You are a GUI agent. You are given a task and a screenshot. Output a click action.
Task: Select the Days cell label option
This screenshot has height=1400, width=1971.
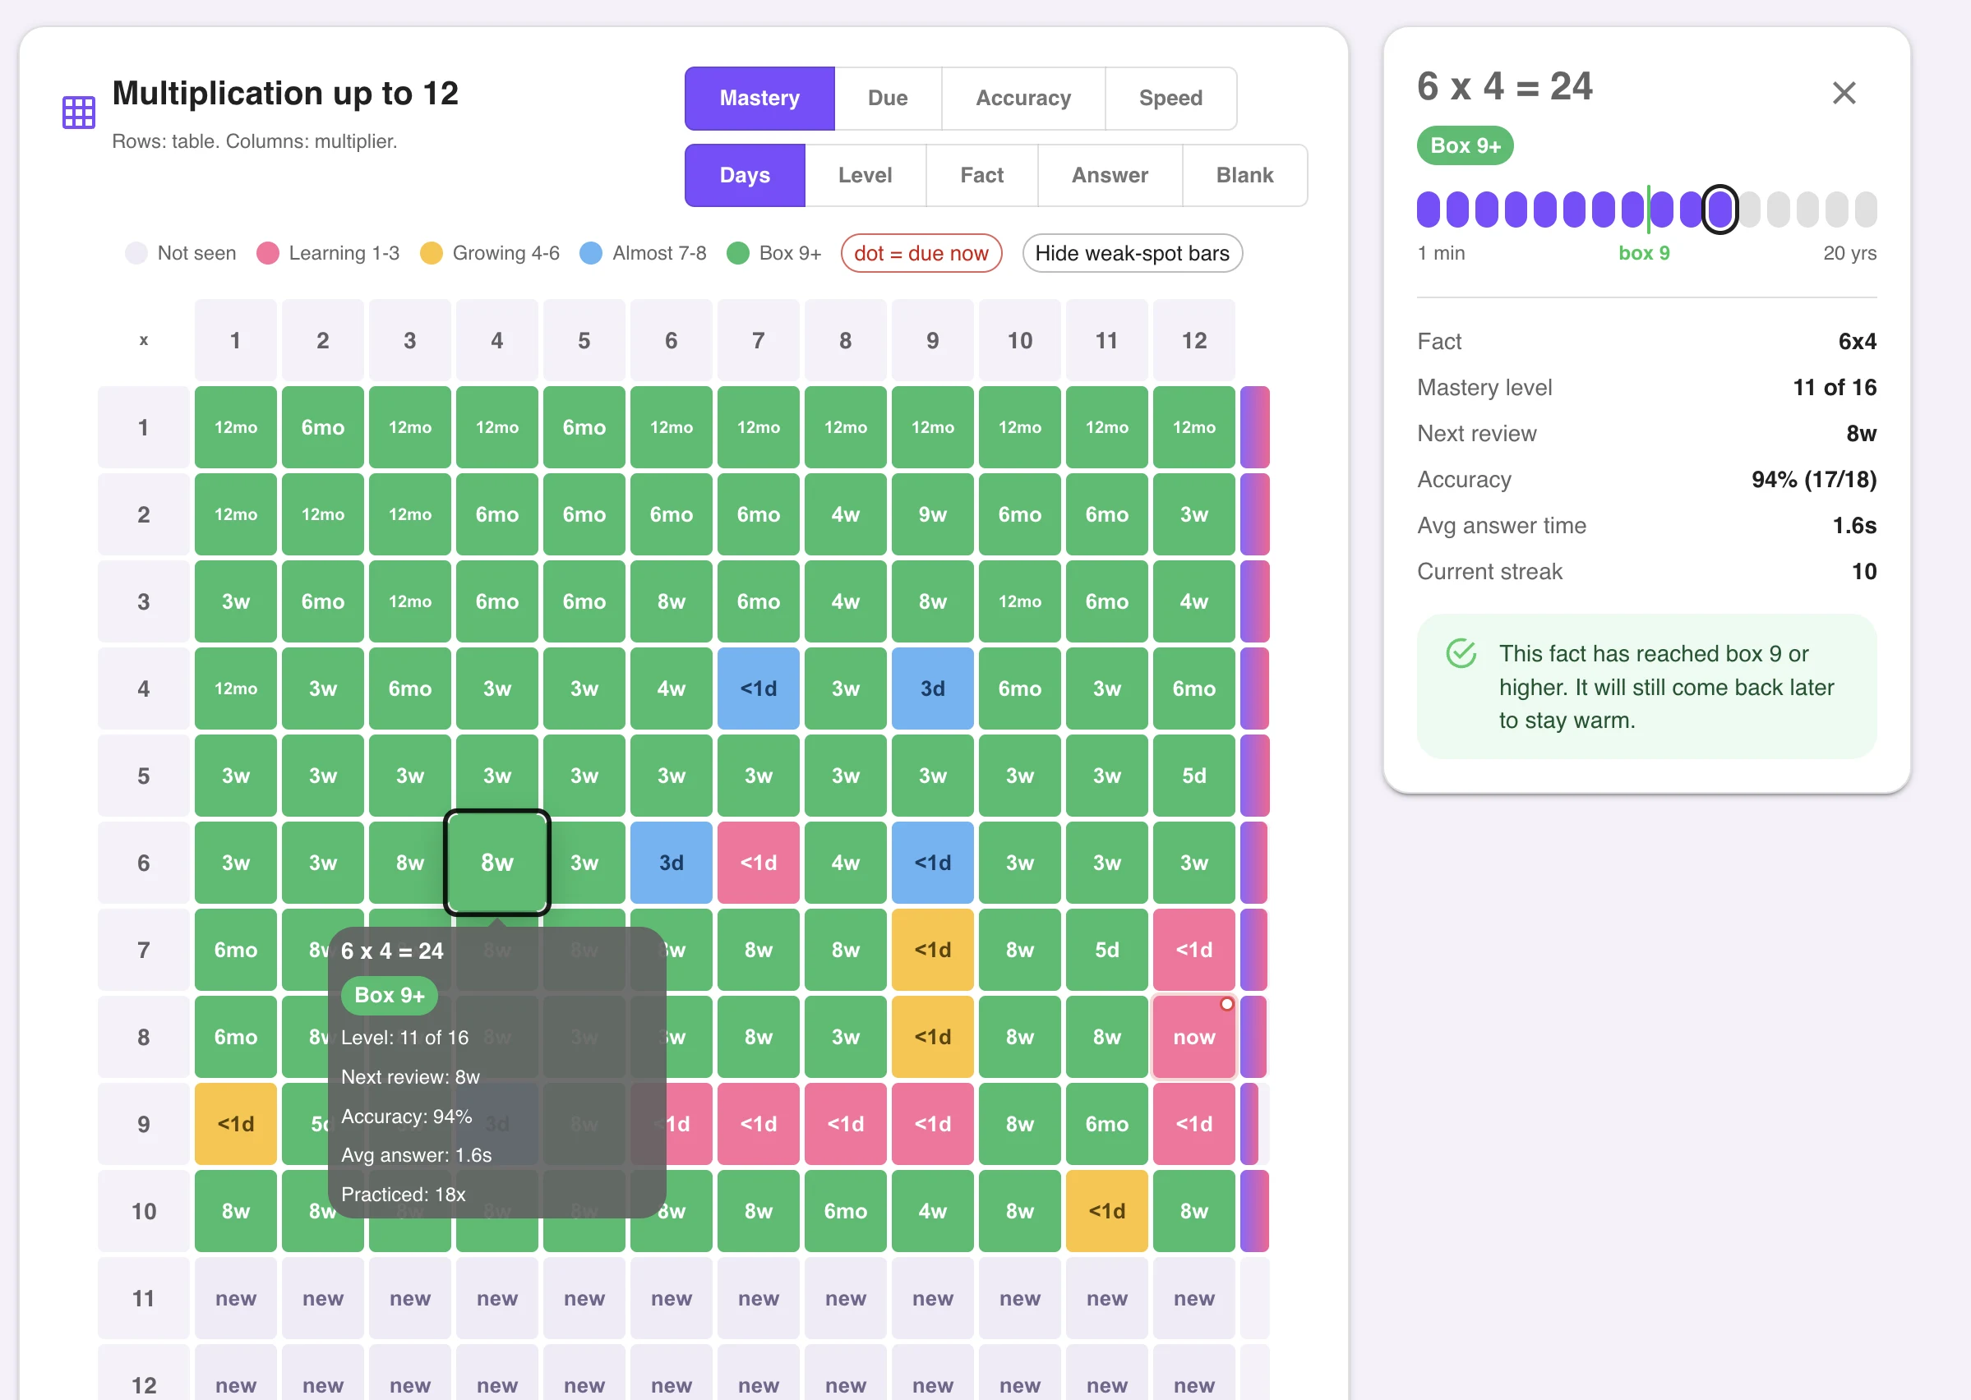pyautogui.click(x=744, y=175)
